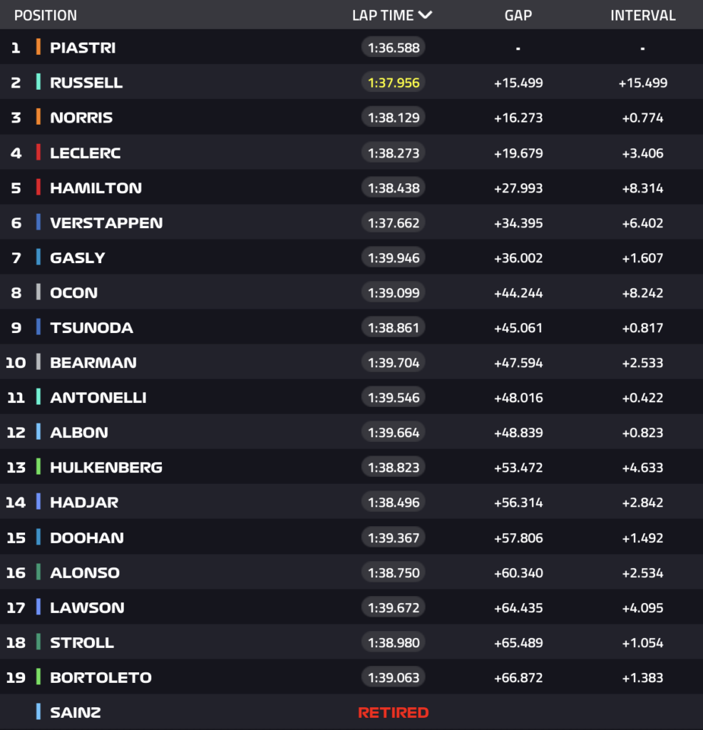
Task: Click Bortoleto's +1.383 interval value
Action: click(642, 677)
